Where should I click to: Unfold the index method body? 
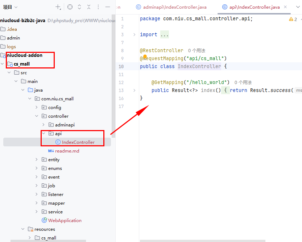[x=135, y=90]
